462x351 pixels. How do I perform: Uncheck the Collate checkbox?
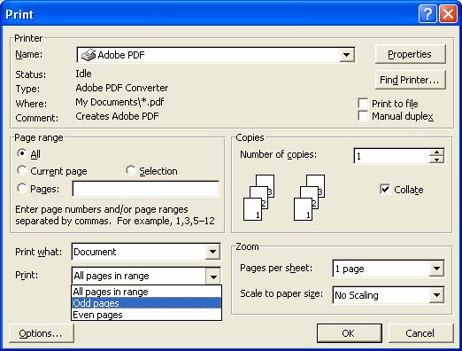(x=385, y=190)
